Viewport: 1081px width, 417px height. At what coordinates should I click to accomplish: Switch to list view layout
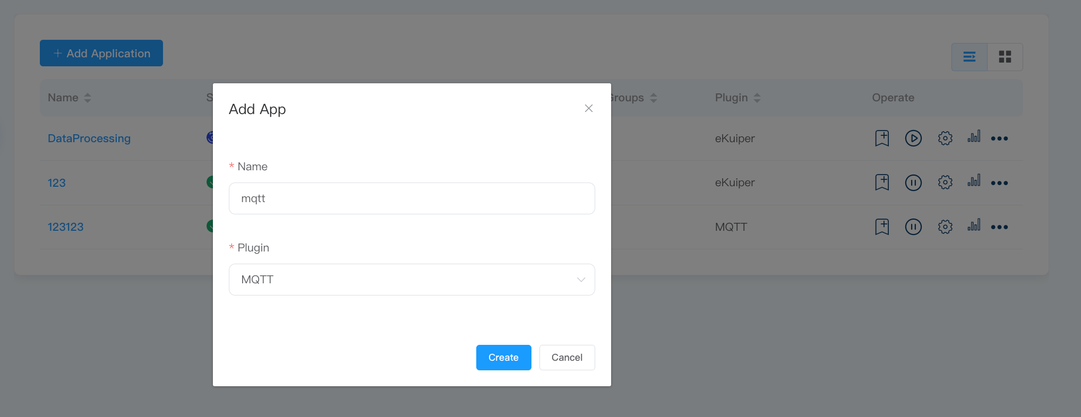(x=970, y=57)
